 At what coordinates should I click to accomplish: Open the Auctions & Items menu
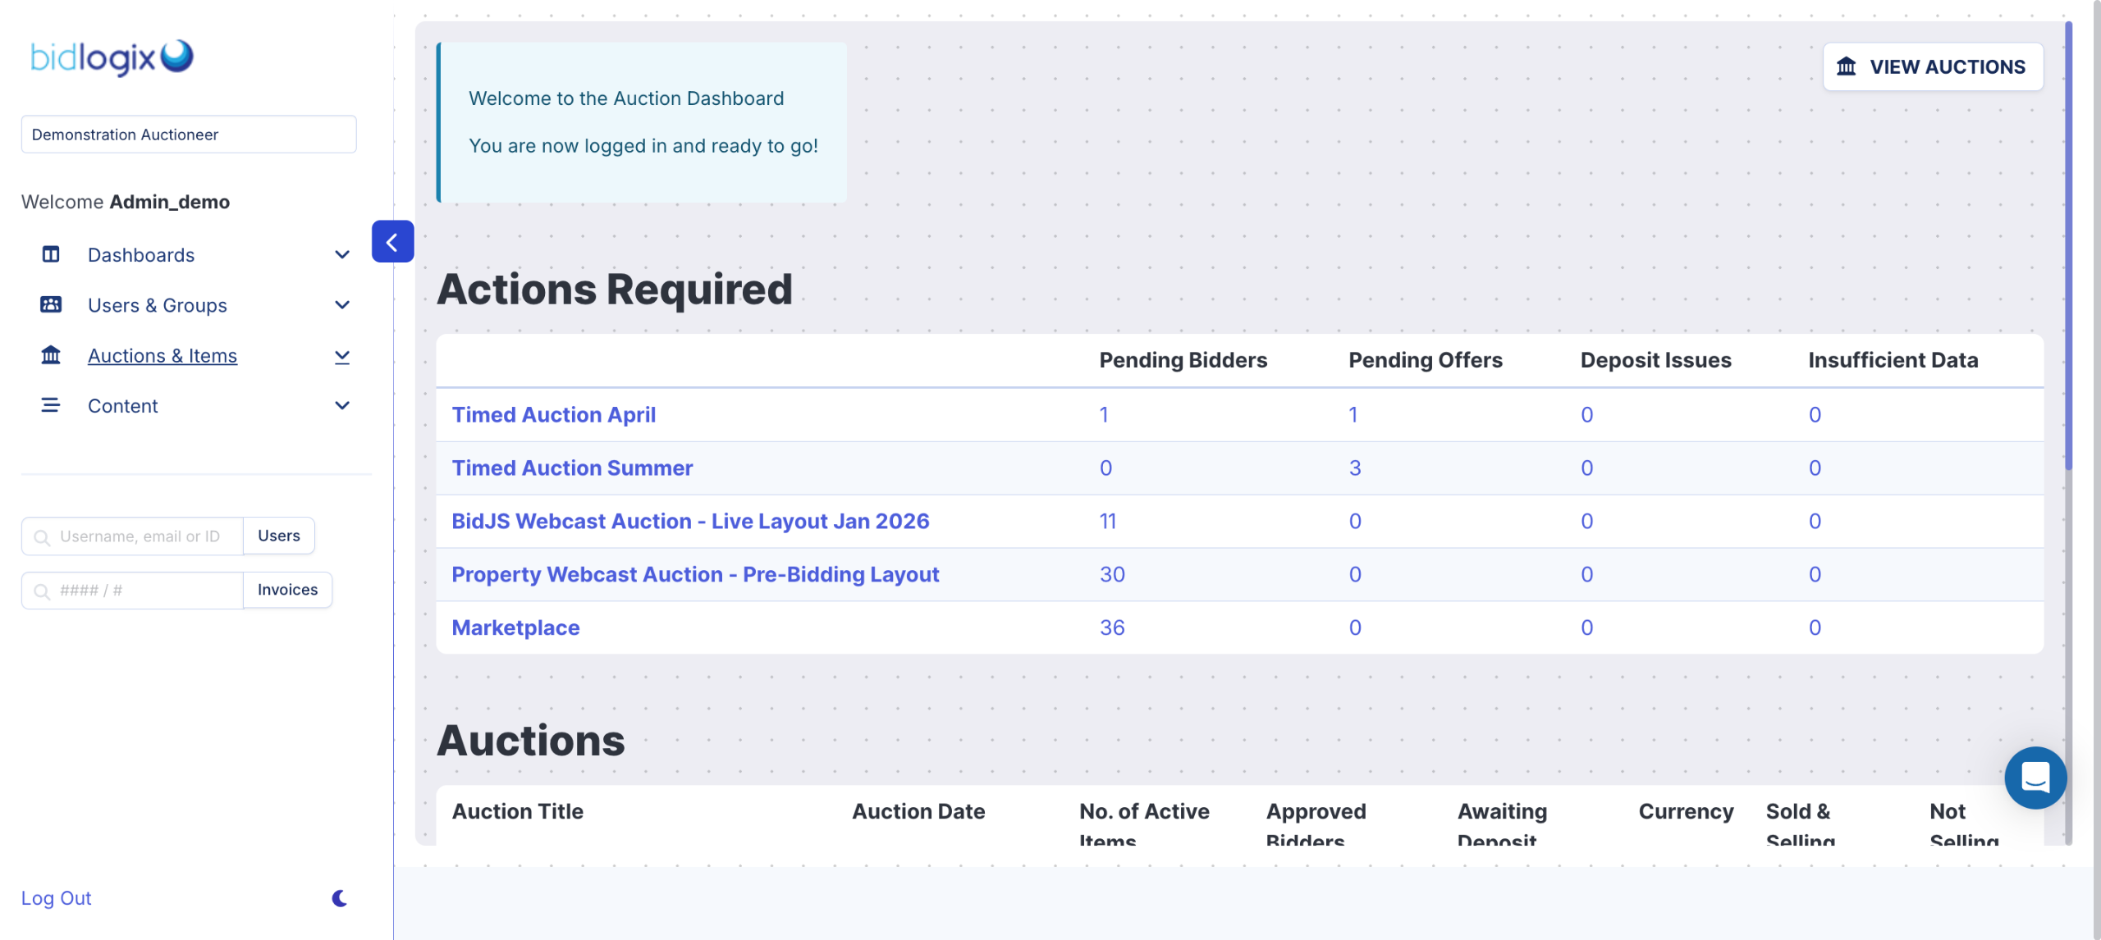point(162,355)
